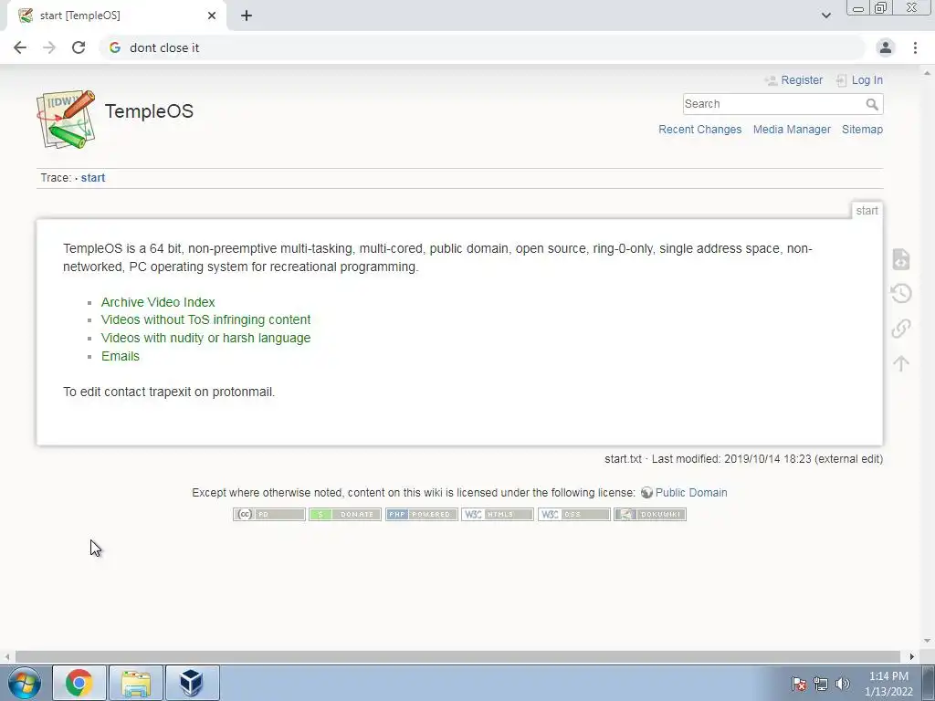
Task: Open Media Manager
Action: point(792,130)
